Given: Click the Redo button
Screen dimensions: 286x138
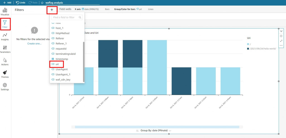Looking at the screenshot, I should pos(33,3).
